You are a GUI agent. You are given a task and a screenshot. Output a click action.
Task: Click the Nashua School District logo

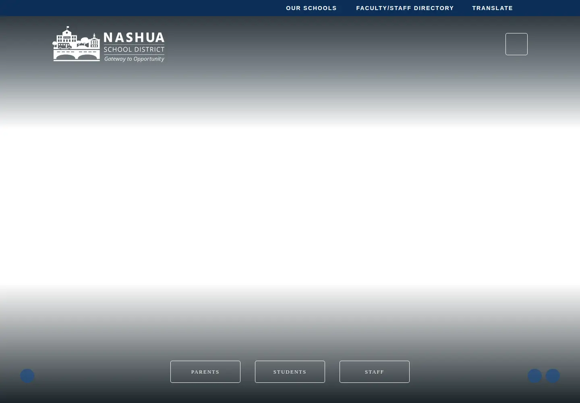pos(109,44)
